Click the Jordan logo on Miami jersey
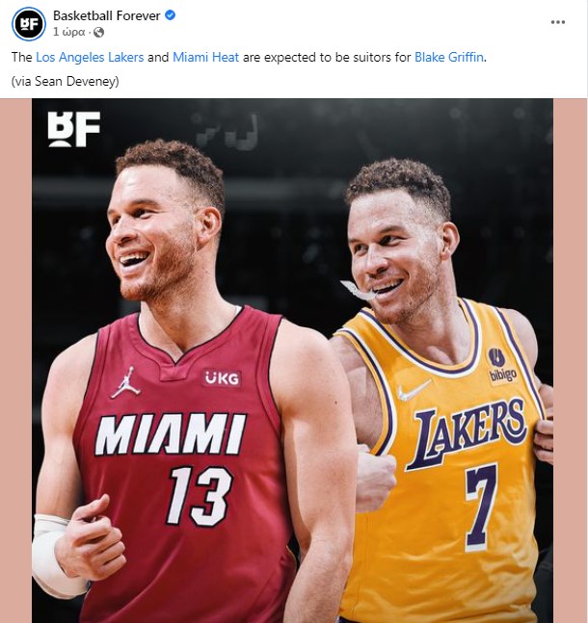This screenshot has width=588, height=623. pyautogui.click(x=125, y=383)
